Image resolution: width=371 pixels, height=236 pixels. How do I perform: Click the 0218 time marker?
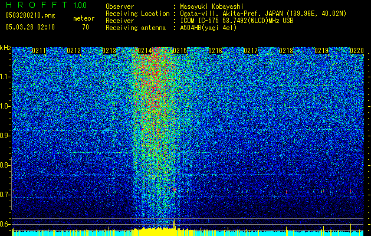point(286,51)
